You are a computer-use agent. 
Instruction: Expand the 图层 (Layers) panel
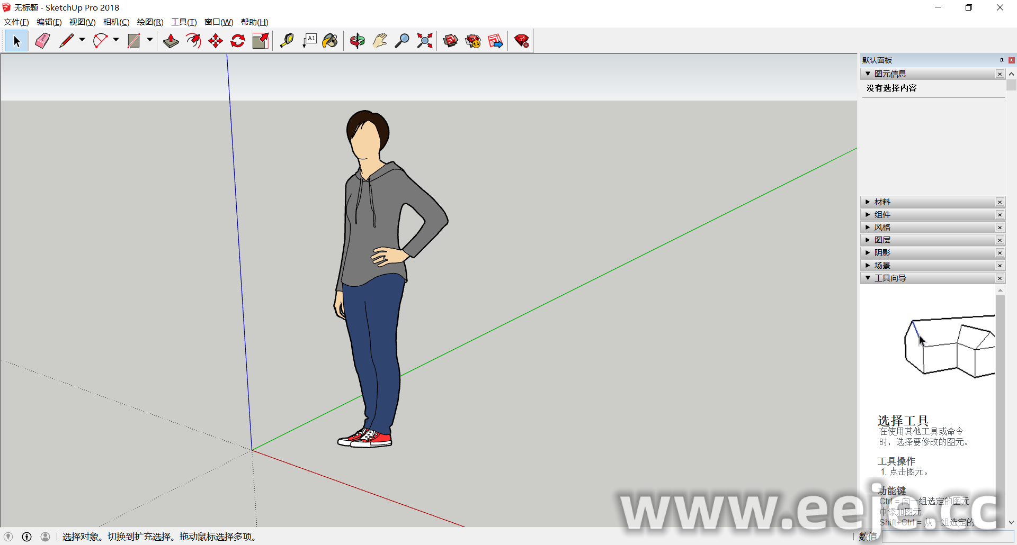[882, 240]
